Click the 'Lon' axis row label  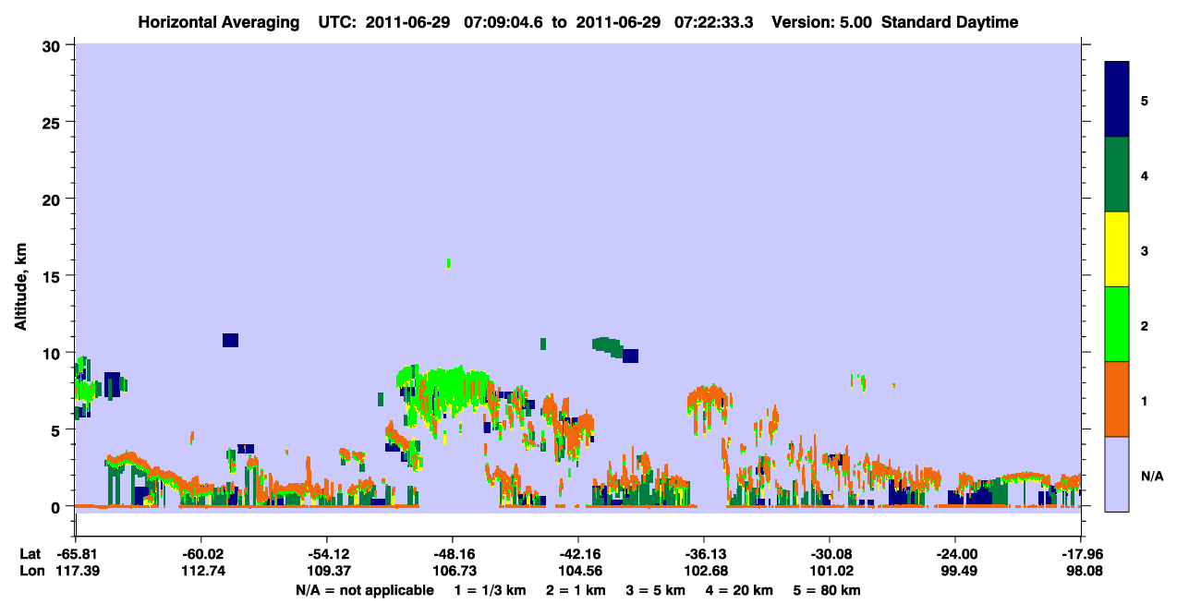coord(31,571)
